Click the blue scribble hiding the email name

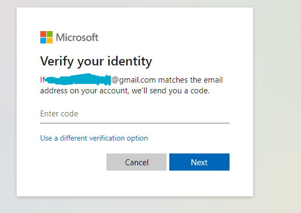click(78, 79)
